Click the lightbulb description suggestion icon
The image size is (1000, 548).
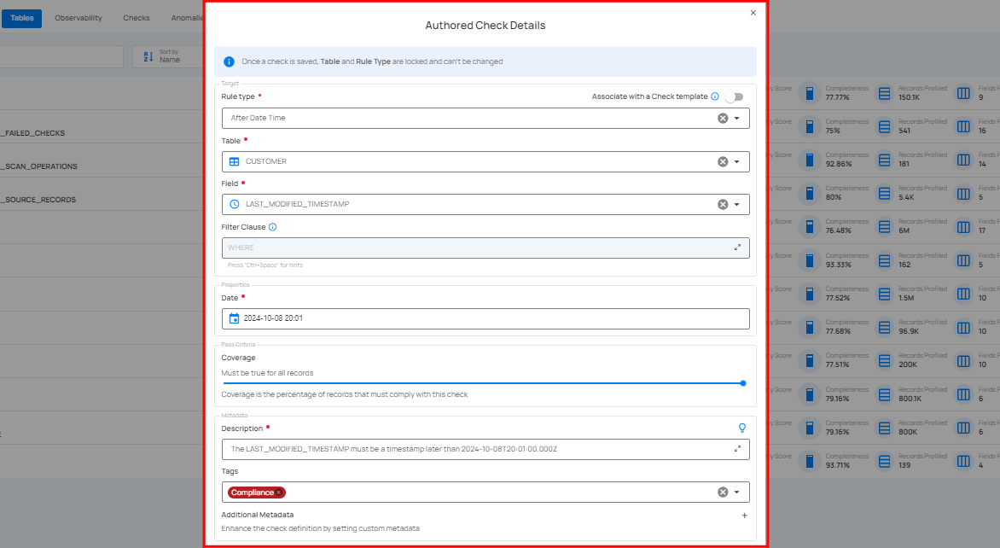(741, 428)
